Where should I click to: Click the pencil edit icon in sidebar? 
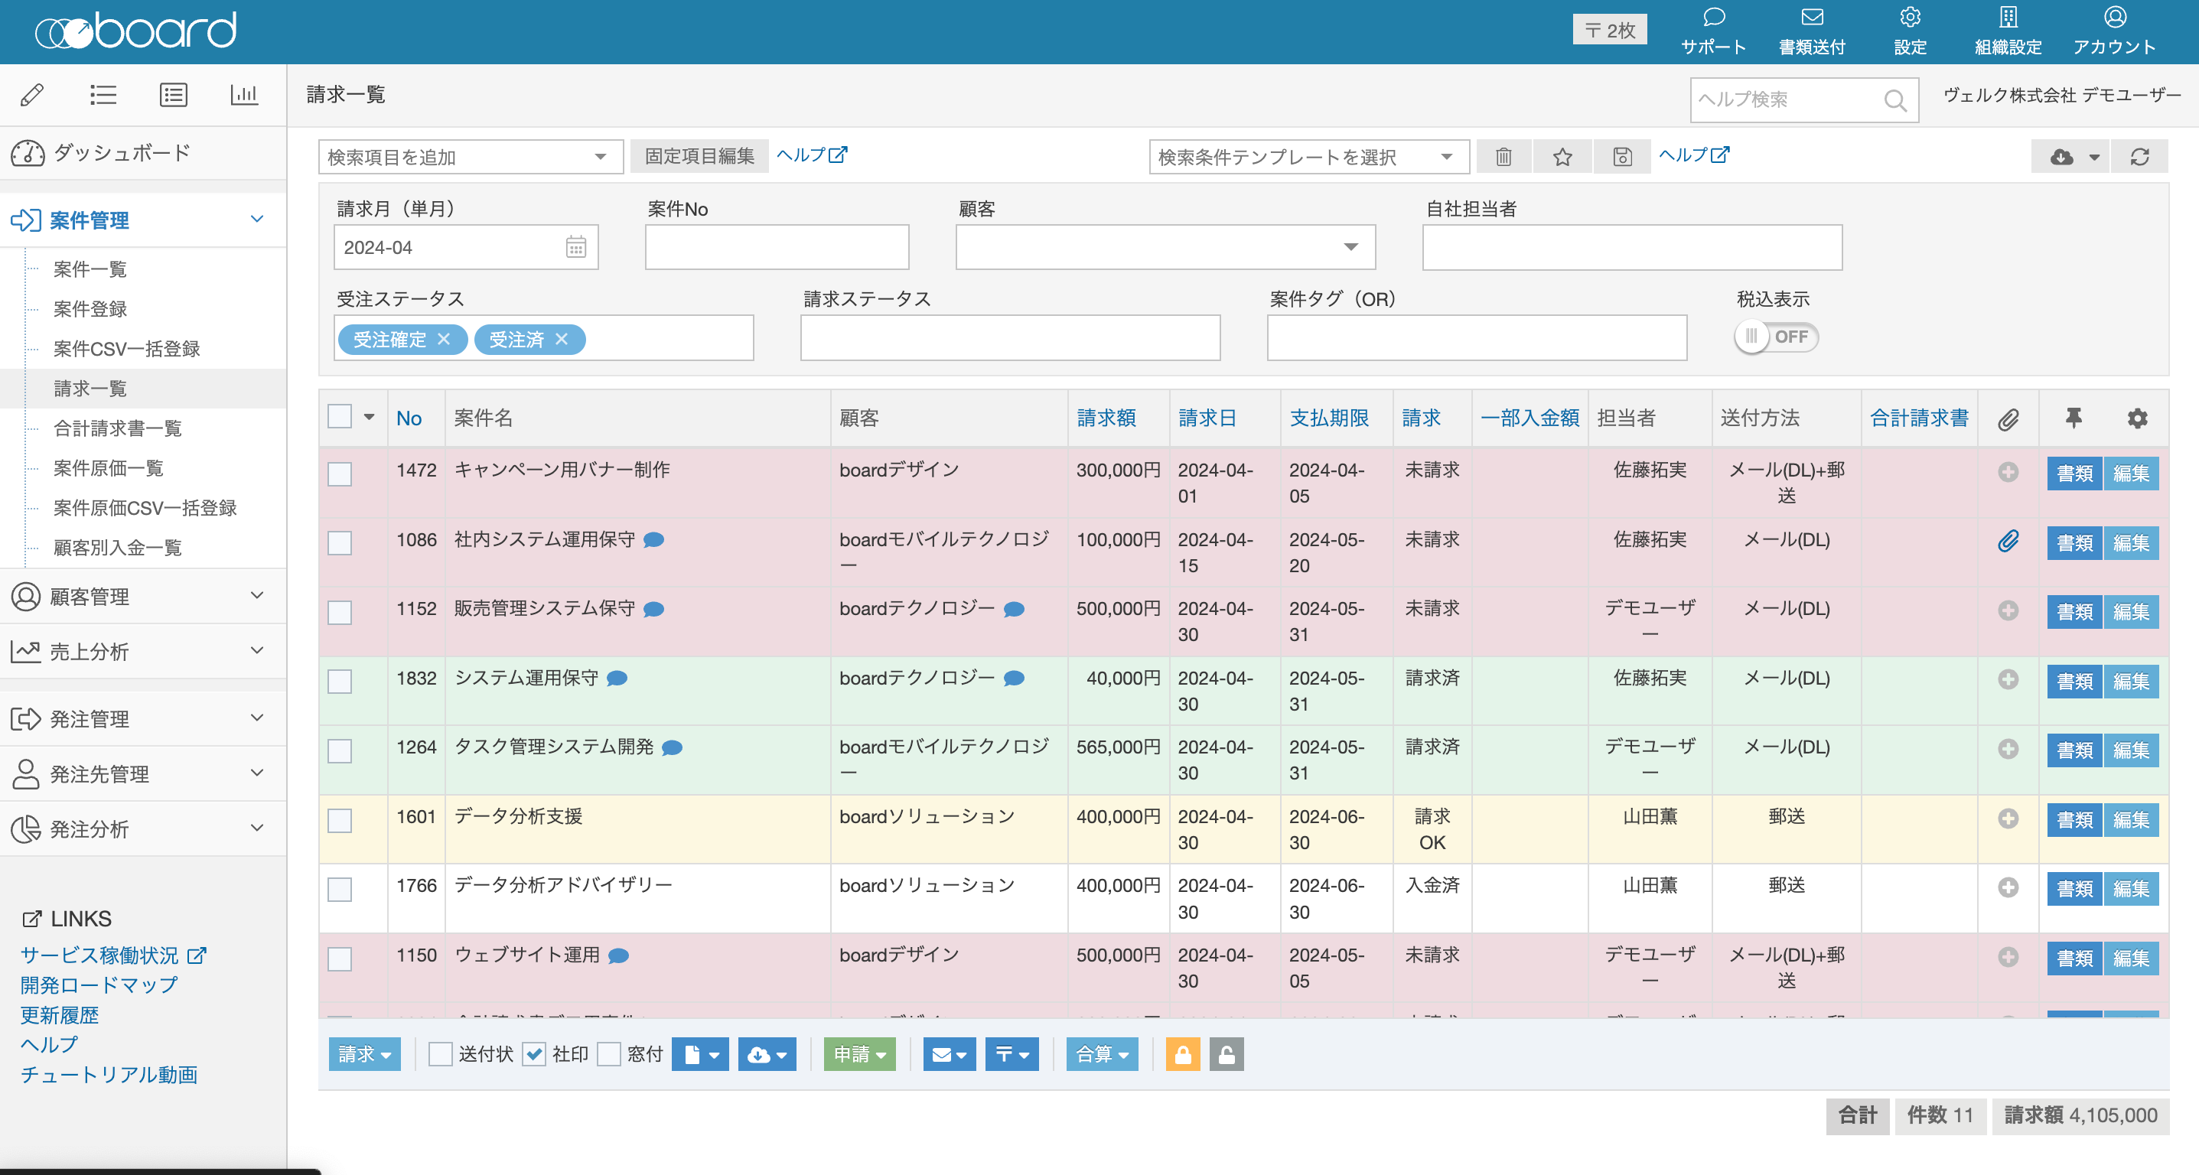32,95
